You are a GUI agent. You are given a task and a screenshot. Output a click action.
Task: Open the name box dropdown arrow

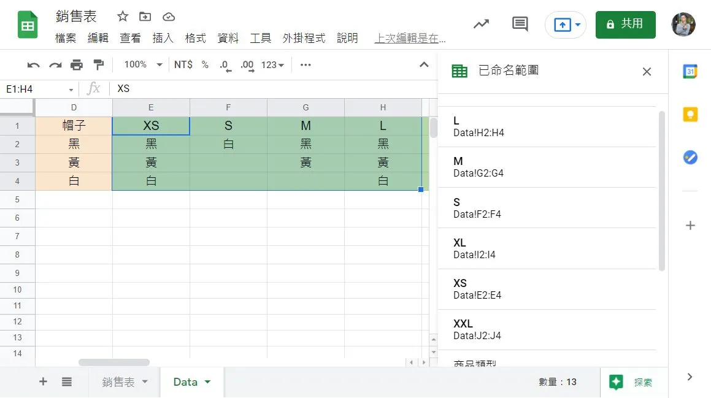(x=71, y=90)
